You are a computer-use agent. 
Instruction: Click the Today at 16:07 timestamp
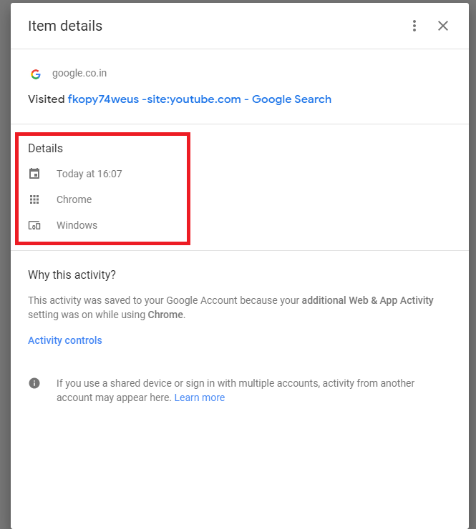click(89, 174)
